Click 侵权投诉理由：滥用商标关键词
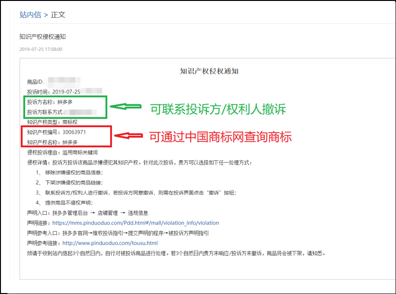Screen dimensions: 396x294 click(63, 152)
